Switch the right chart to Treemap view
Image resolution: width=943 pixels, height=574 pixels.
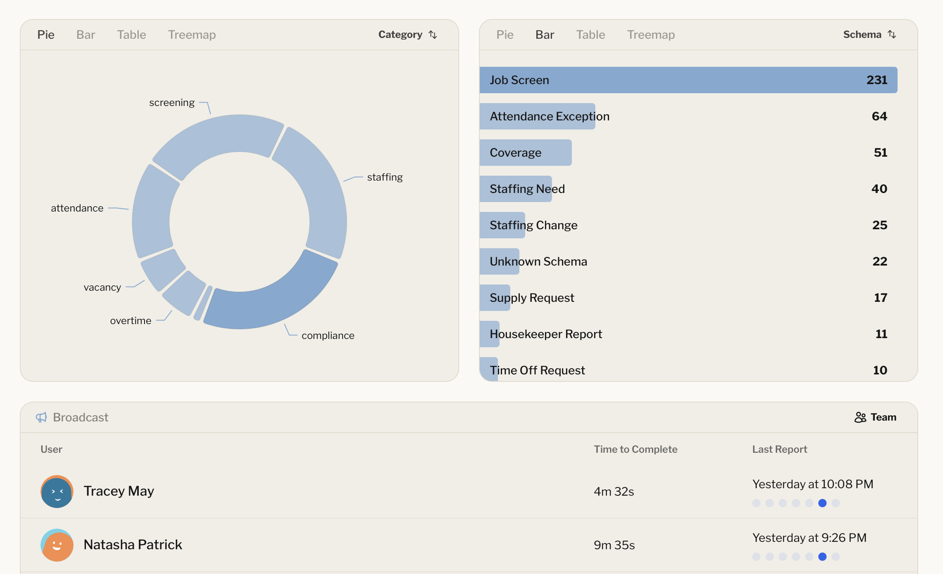[x=651, y=35]
